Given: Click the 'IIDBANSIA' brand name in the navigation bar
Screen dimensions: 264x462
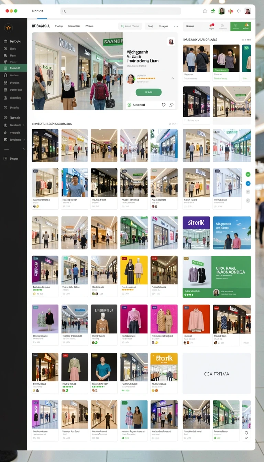Looking at the screenshot, I should [x=41, y=26].
